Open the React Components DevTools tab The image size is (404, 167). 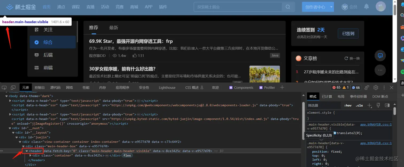[241, 88]
